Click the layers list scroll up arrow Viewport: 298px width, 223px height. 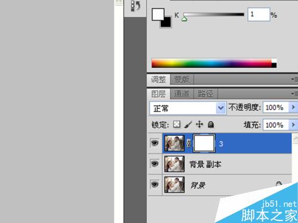(x=295, y=139)
